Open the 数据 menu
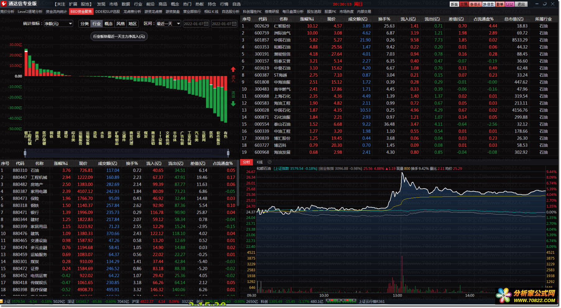561x308 pixels. [x=126, y=4]
